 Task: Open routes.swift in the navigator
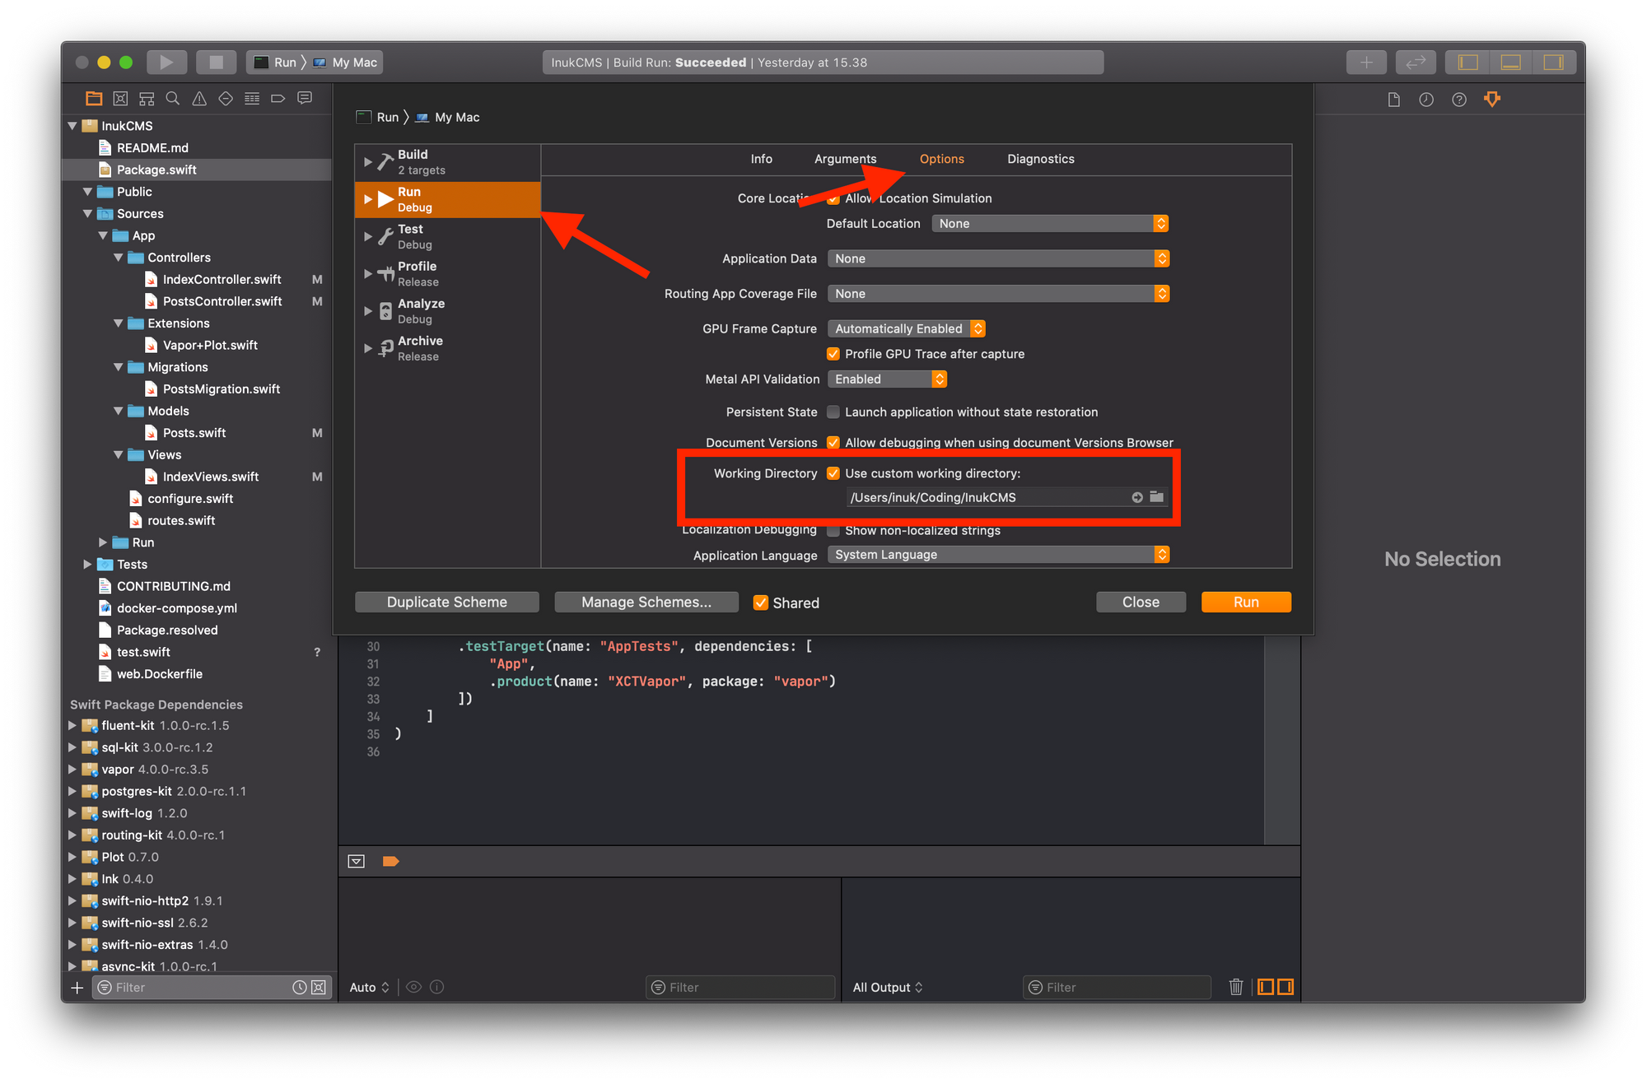[x=180, y=521]
